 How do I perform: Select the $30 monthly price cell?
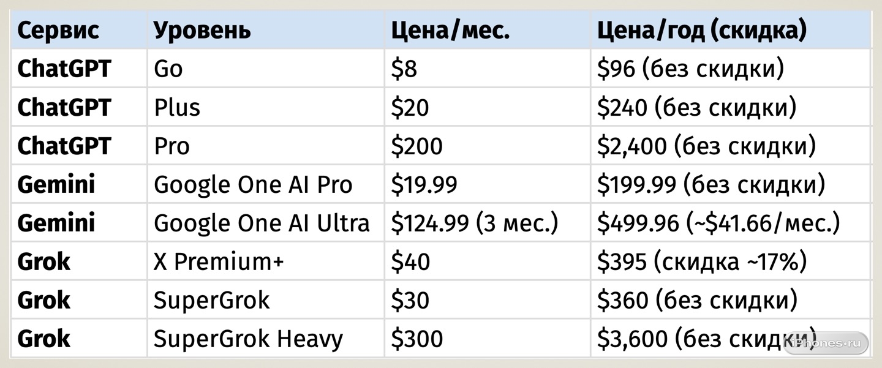[x=410, y=300]
